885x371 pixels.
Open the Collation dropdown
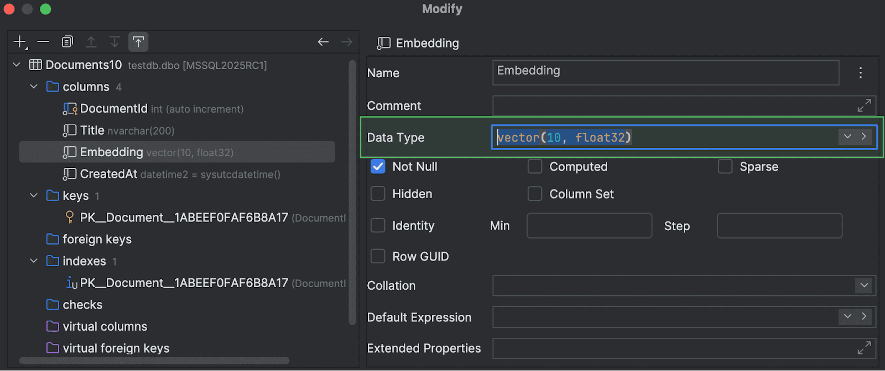[864, 285]
